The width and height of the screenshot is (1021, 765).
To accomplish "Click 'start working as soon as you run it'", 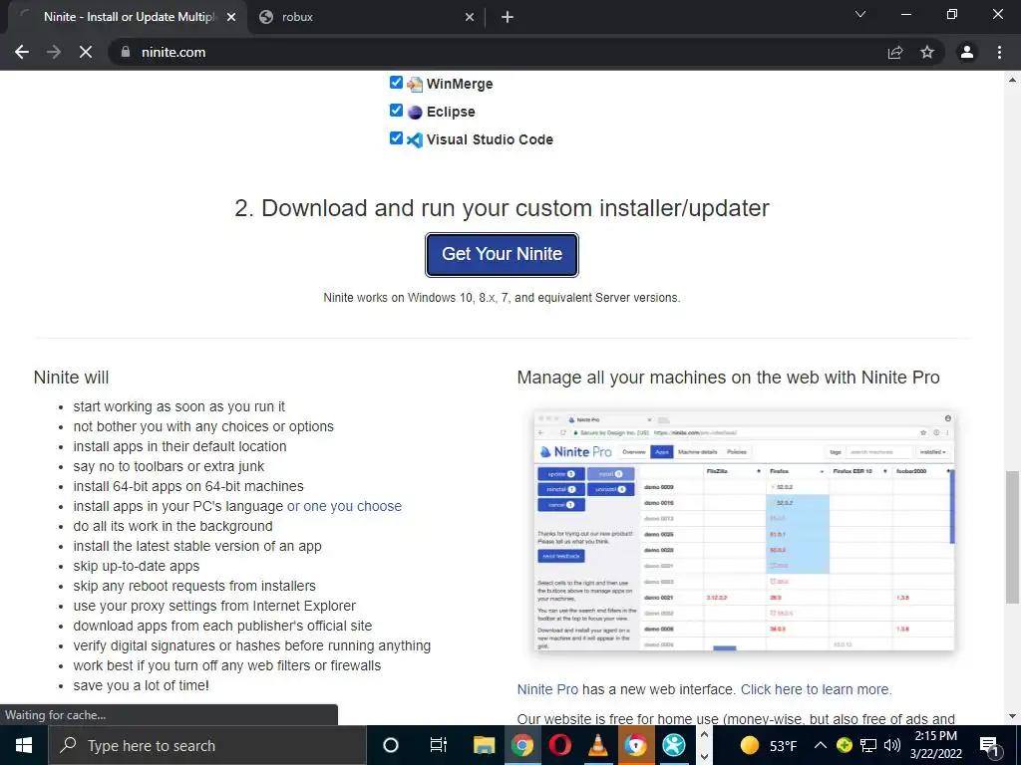I will click(179, 406).
